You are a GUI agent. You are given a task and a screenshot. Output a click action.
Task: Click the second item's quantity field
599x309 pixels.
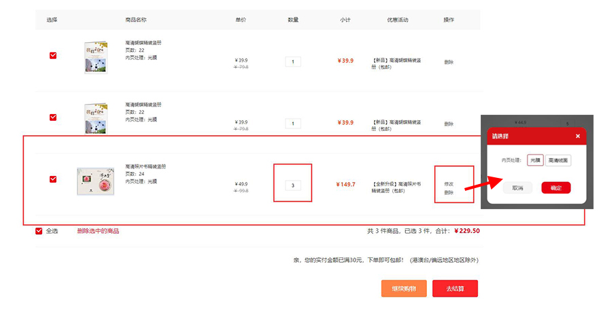293,124
